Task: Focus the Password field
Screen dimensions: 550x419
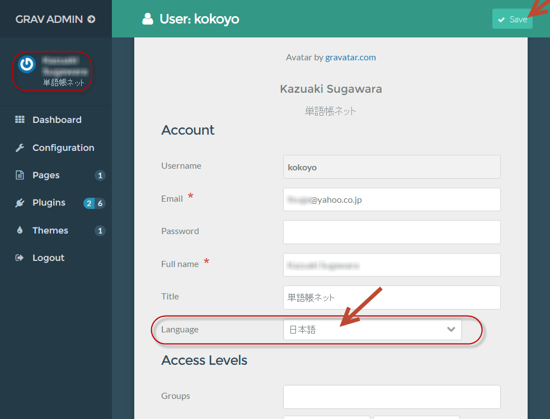Action: [392, 232]
